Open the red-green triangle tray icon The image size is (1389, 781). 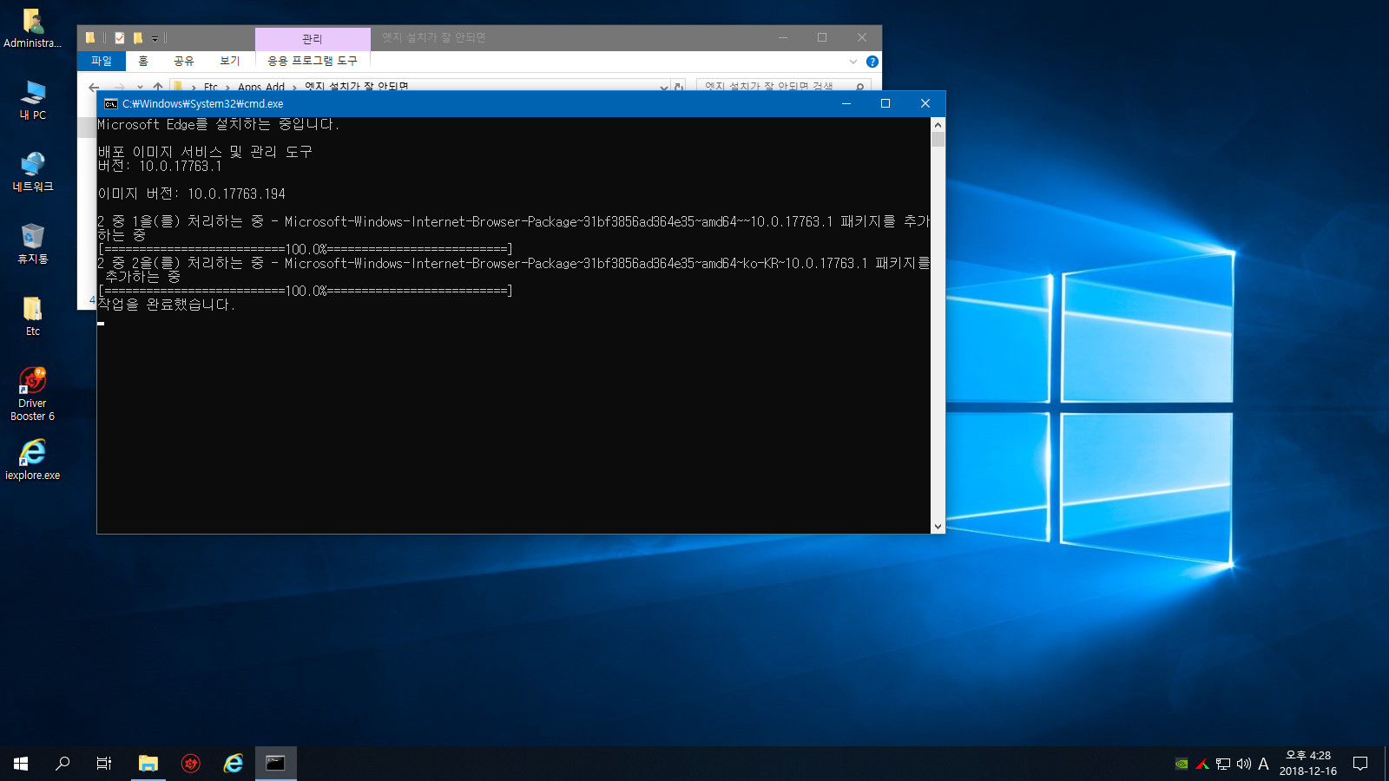[1202, 764]
